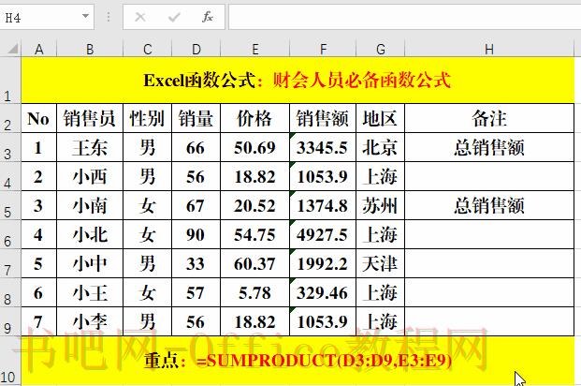Select row 9 header
Viewport: 581px width, 386px height.
tap(10, 321)
